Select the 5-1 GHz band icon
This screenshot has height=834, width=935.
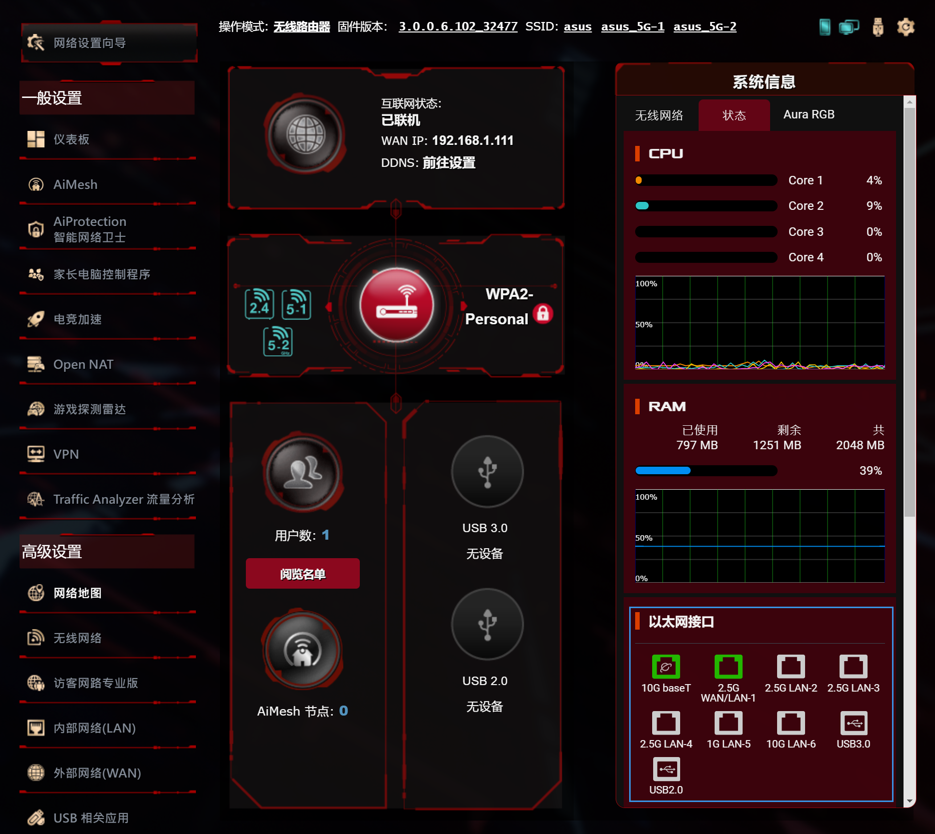pos(296,304)
